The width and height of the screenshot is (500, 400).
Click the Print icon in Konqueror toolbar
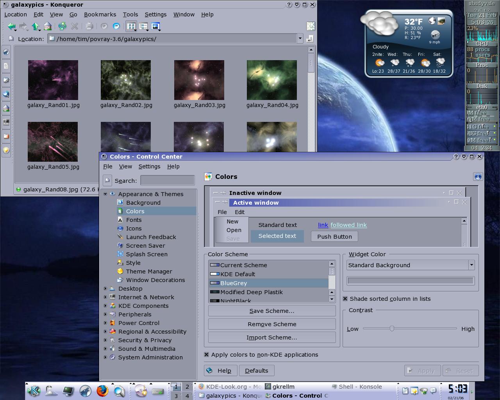coord(89,27)
